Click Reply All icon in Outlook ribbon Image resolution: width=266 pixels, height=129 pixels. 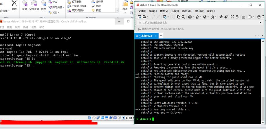click(34, 3)
